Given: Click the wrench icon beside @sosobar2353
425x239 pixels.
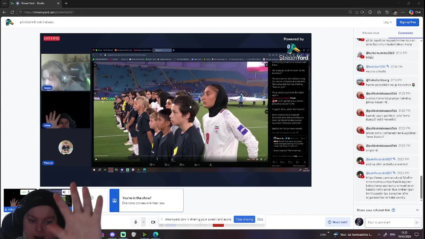Looking at the screenshot, I should click(x=387, y=66).
